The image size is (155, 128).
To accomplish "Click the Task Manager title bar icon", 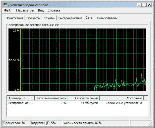I will click(5, 5).
